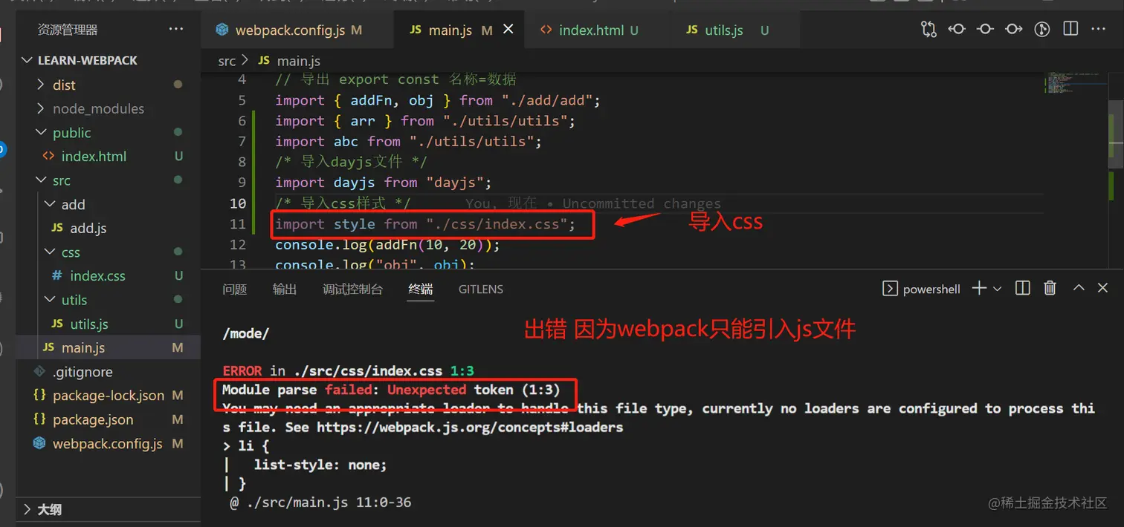Open add.js in the file tree

pos(108,228)
